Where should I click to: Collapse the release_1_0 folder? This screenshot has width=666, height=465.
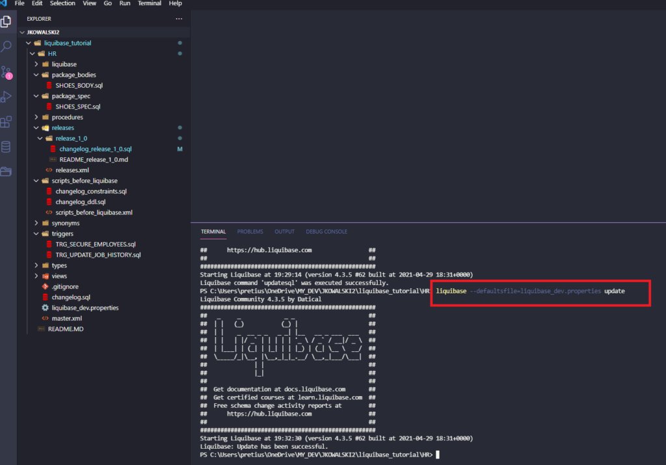(x=40, y=139)
